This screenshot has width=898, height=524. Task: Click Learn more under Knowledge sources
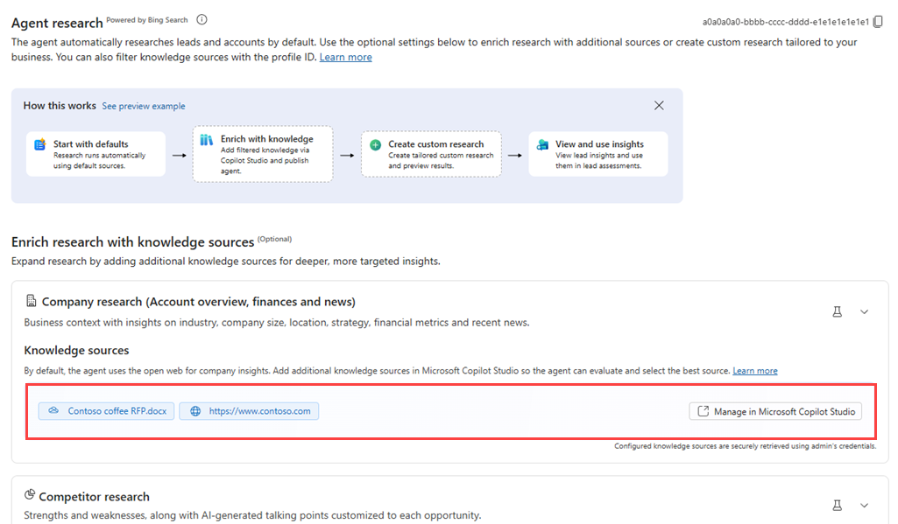coord(754,370)
